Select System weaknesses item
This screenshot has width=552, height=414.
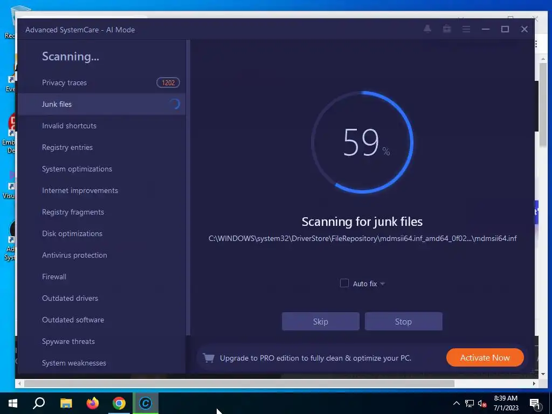click(101, 363)
